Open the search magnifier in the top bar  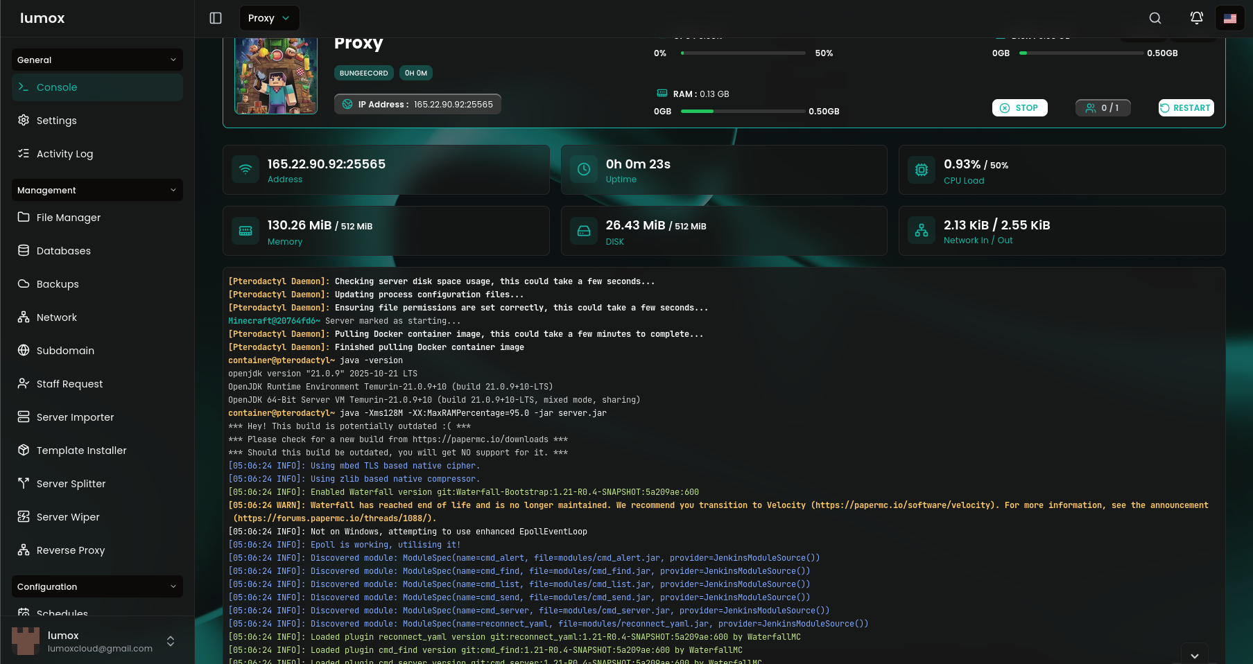tap(1155, 18)
